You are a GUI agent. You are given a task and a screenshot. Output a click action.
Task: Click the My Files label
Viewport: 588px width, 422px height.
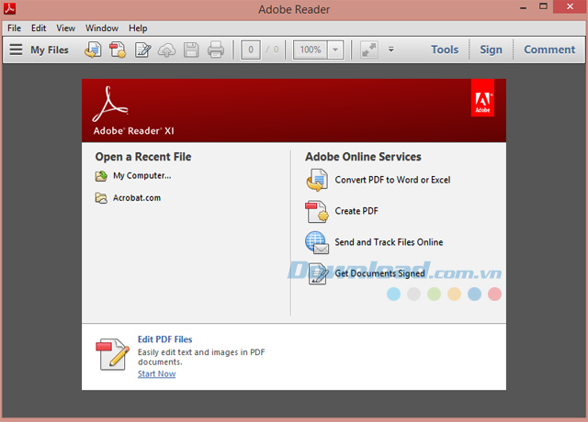tap(50, 50)
